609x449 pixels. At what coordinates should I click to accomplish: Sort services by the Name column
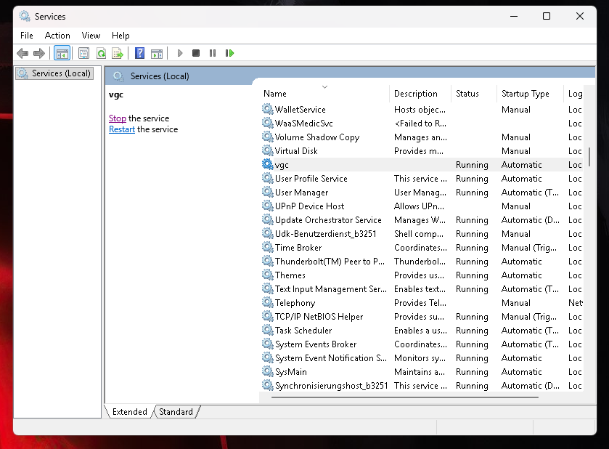tap(274, 93)
